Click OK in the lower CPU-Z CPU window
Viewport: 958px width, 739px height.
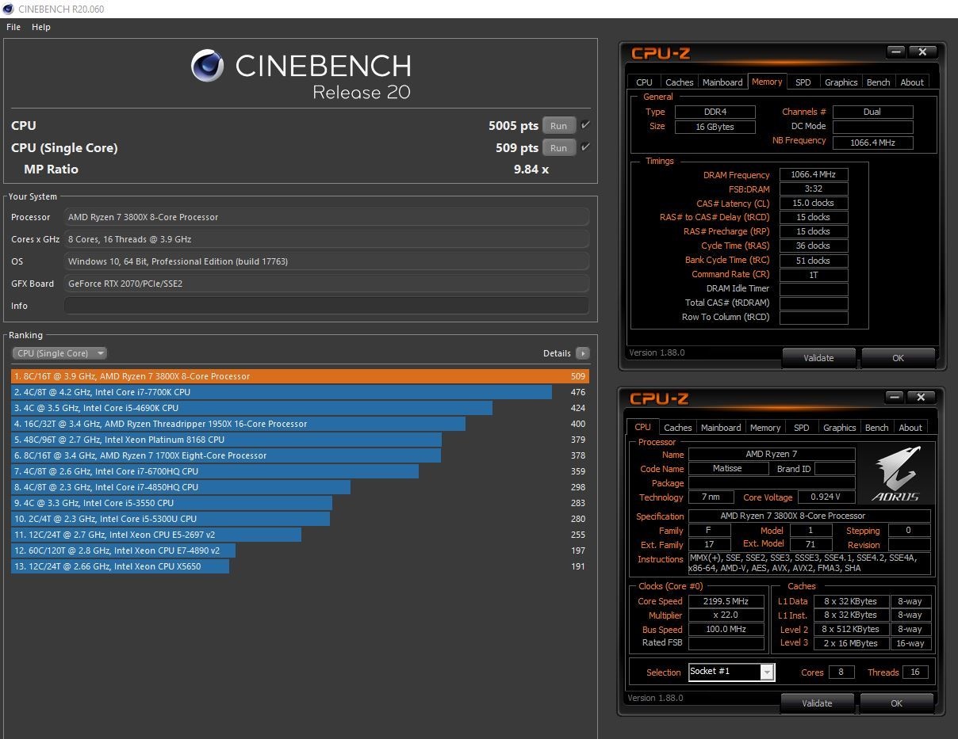[896, 703]
